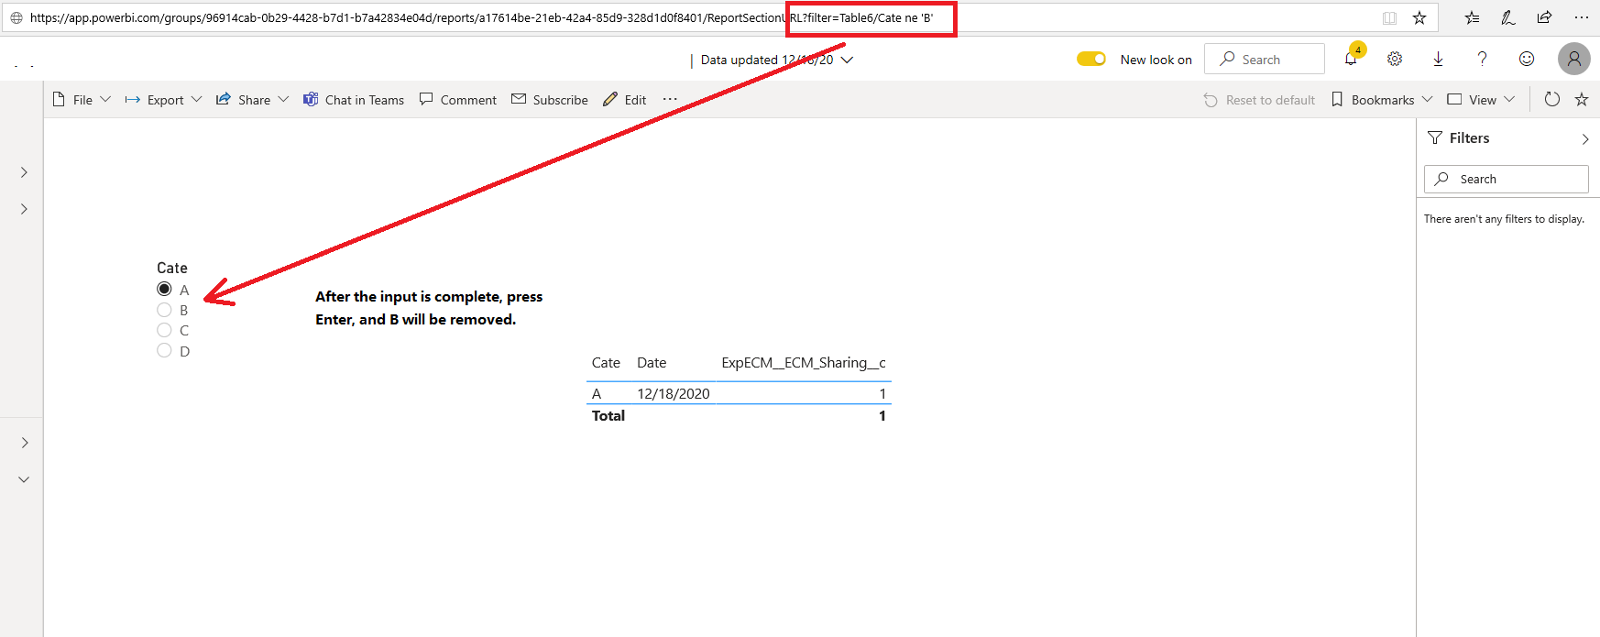This screenshot has width=1600, height=637.
Task: Open the Share dropdown menu
Action: pos(252,99)
